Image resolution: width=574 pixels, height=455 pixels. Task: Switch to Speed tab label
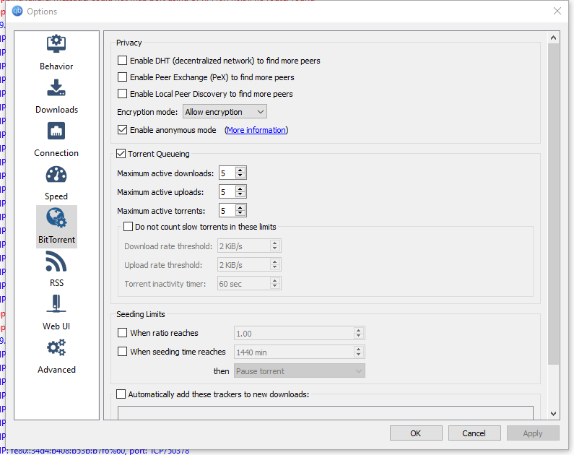point(56,196)
